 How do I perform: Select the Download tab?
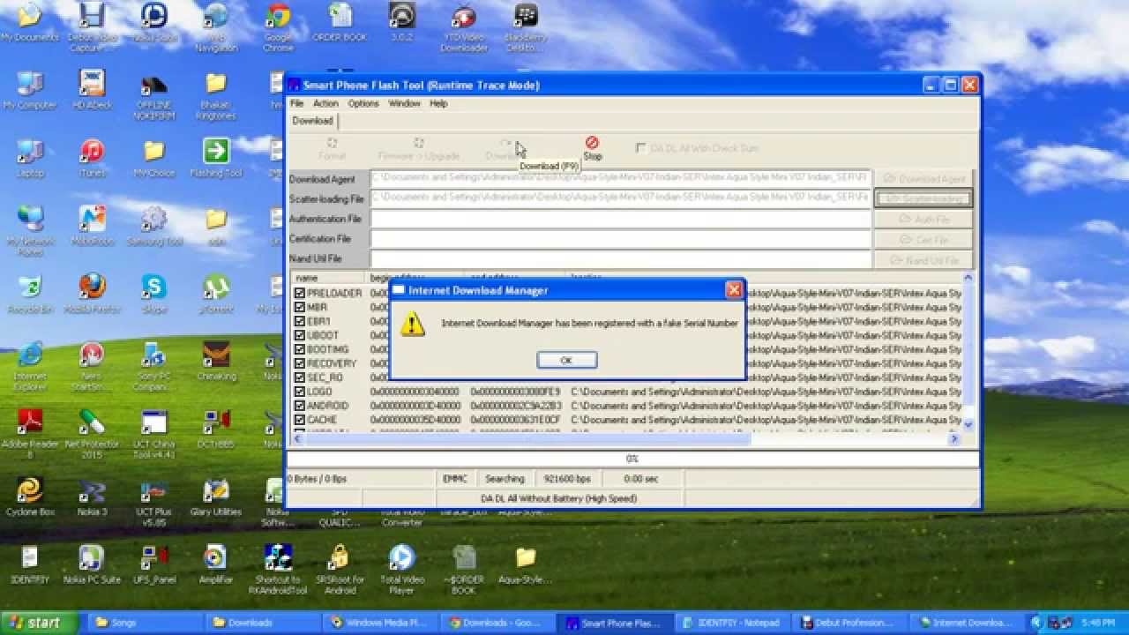click(x=312, y=121)
